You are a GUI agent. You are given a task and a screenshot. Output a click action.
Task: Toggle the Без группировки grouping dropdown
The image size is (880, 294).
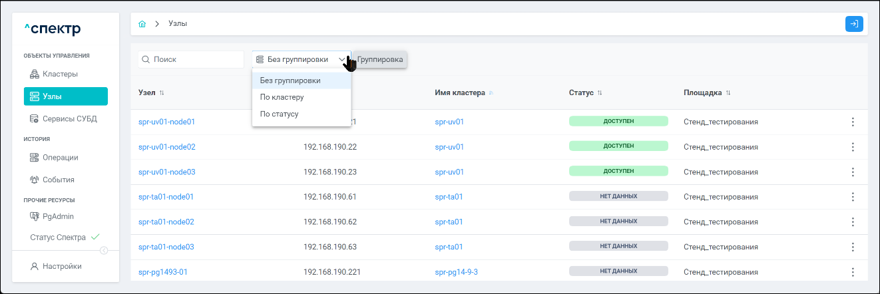pyautogui.click(x=301, y=59)
